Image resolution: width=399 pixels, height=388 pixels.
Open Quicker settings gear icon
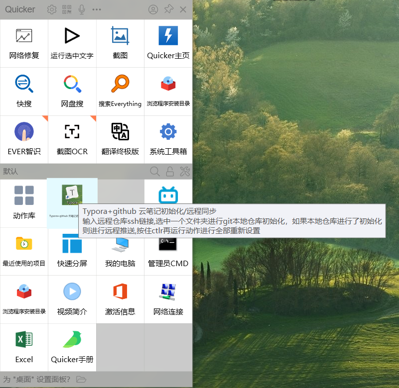coord(52,9)
